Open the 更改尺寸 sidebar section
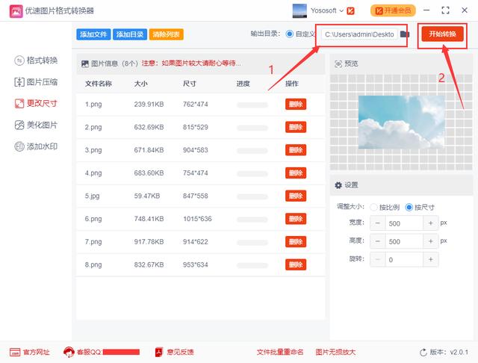The height and width of the screenshot is (363, 478). (36, 103)
